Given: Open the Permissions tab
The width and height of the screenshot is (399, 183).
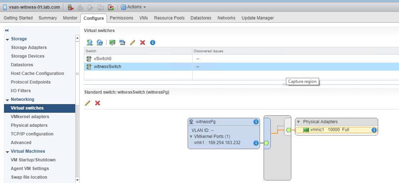Looking at the screenshot, I should pos(121,18).
